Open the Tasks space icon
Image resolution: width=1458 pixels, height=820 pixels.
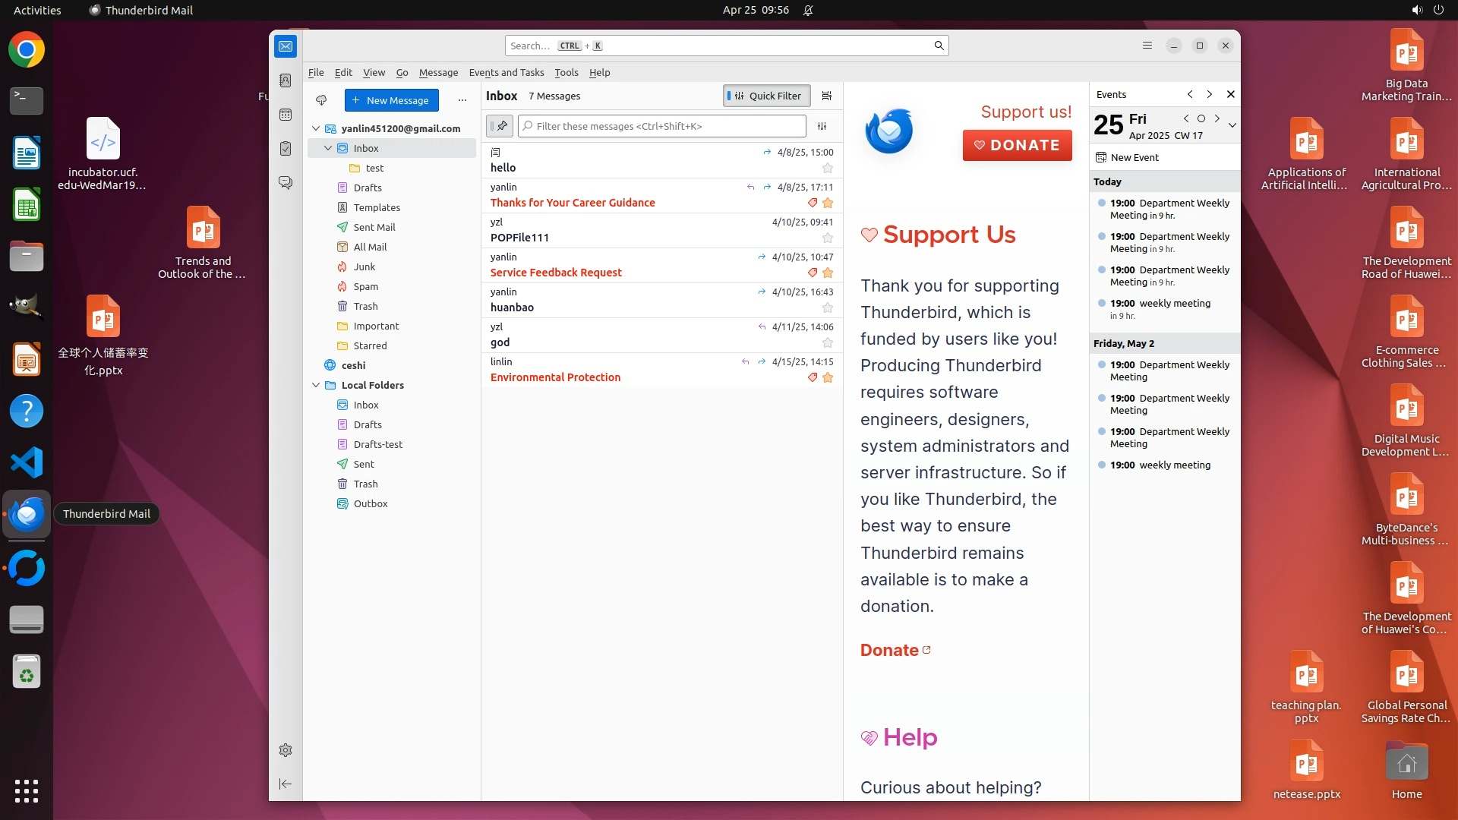(286, 149)
